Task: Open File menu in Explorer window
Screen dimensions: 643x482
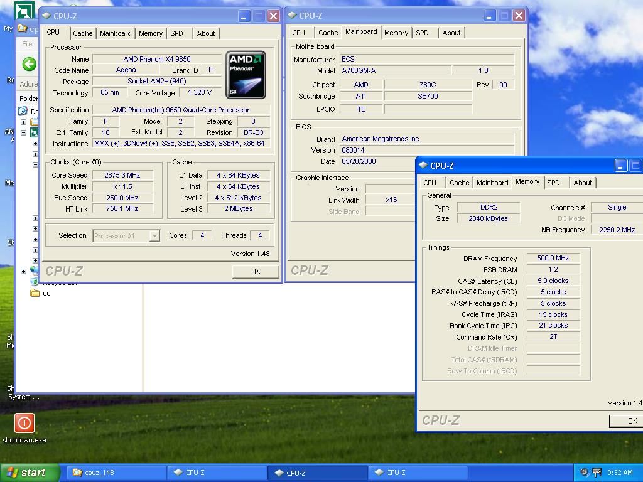Action: pyautogui.click(x=27, y=44)
